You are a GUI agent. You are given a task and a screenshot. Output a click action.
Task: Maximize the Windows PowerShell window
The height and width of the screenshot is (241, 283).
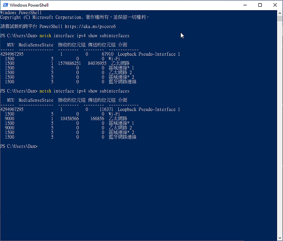click(260, 5)
